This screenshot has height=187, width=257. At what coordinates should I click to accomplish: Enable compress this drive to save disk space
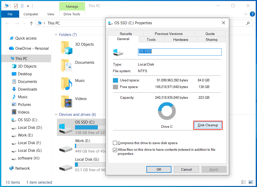click(115, 143)
